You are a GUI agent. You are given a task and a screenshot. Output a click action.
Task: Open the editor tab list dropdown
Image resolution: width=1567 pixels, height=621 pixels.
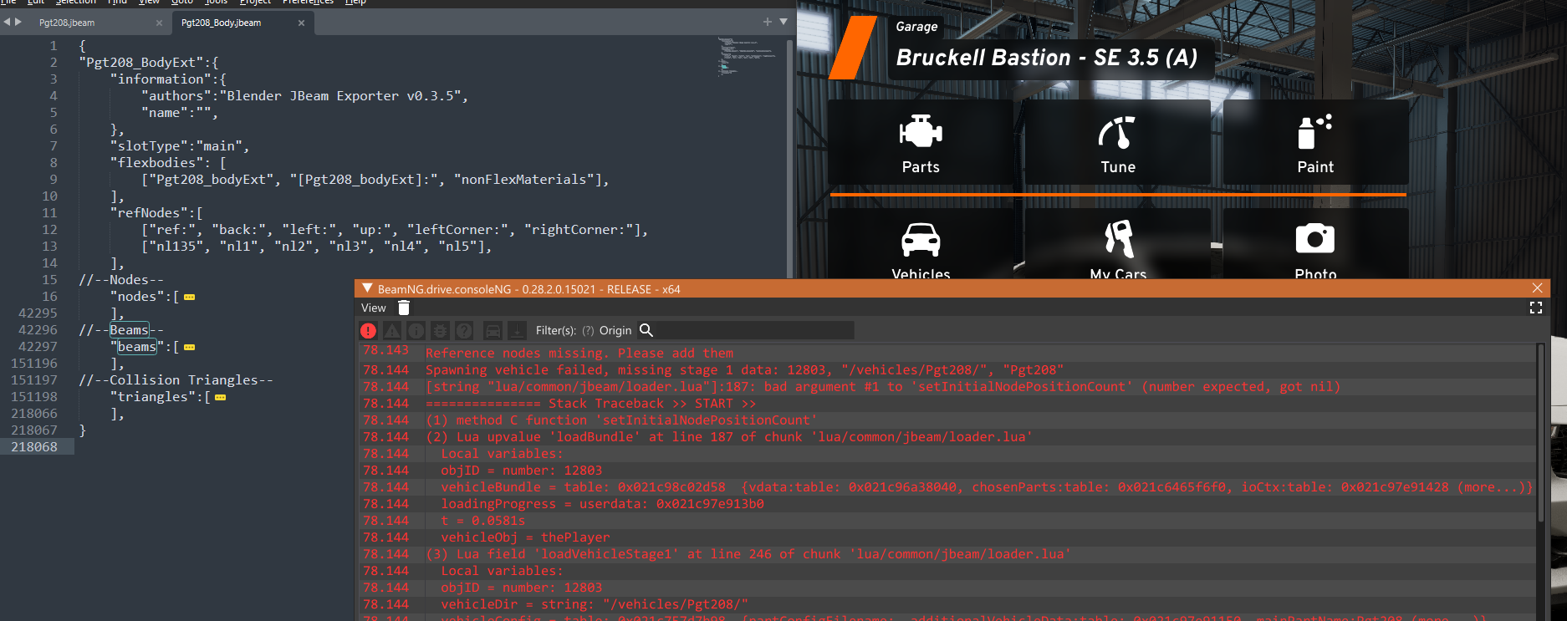(783, 22)
